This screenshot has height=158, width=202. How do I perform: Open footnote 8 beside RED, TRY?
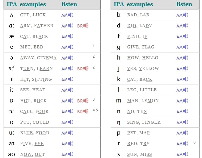pyautogui.click(x=194, y=142)
